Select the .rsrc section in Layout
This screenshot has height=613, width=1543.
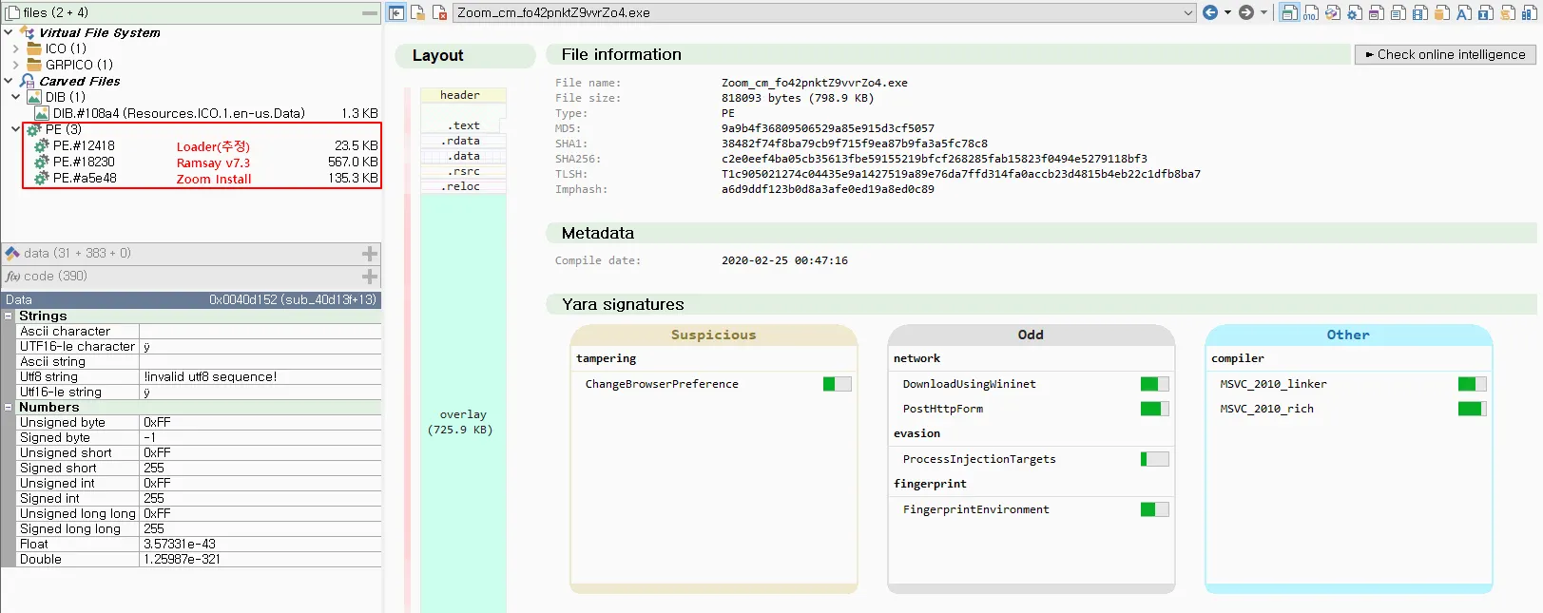pyautogui.click(x=464, y=171)
